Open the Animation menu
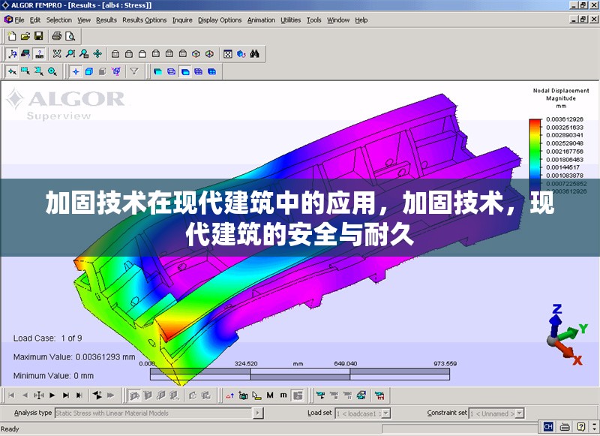600x436 pixels. click(x=261, y=20)
